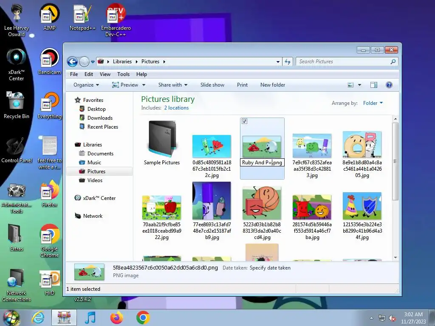435x326 pixels.
Task: Expand the Preview dropdown arrow
Action: tap(144, 85)
